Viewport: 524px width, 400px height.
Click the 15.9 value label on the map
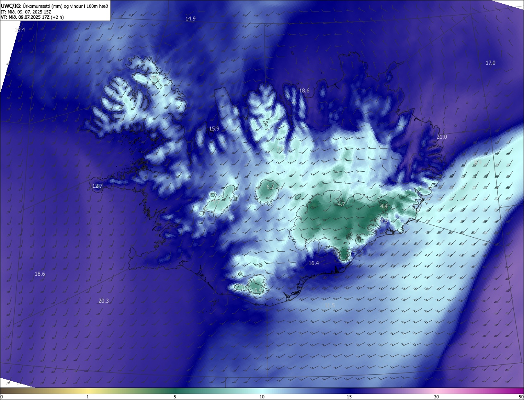coord(214,129)
